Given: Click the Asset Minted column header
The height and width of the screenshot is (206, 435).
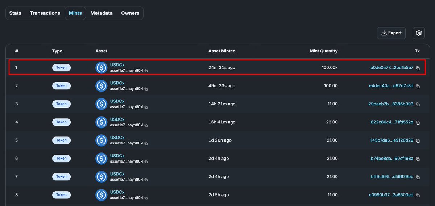Looking at the screenshot, I should (x=222, y=51).
